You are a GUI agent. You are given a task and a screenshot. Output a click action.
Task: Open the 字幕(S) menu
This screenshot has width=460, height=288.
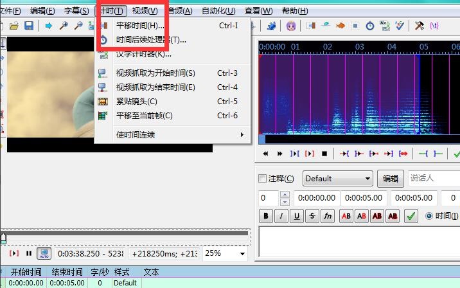[x=76, y=11]
